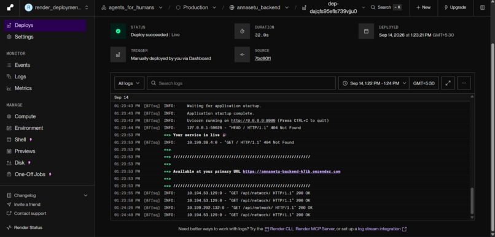Click the log scrollbar thumb
495x237 pixels.
pos(472,201)
